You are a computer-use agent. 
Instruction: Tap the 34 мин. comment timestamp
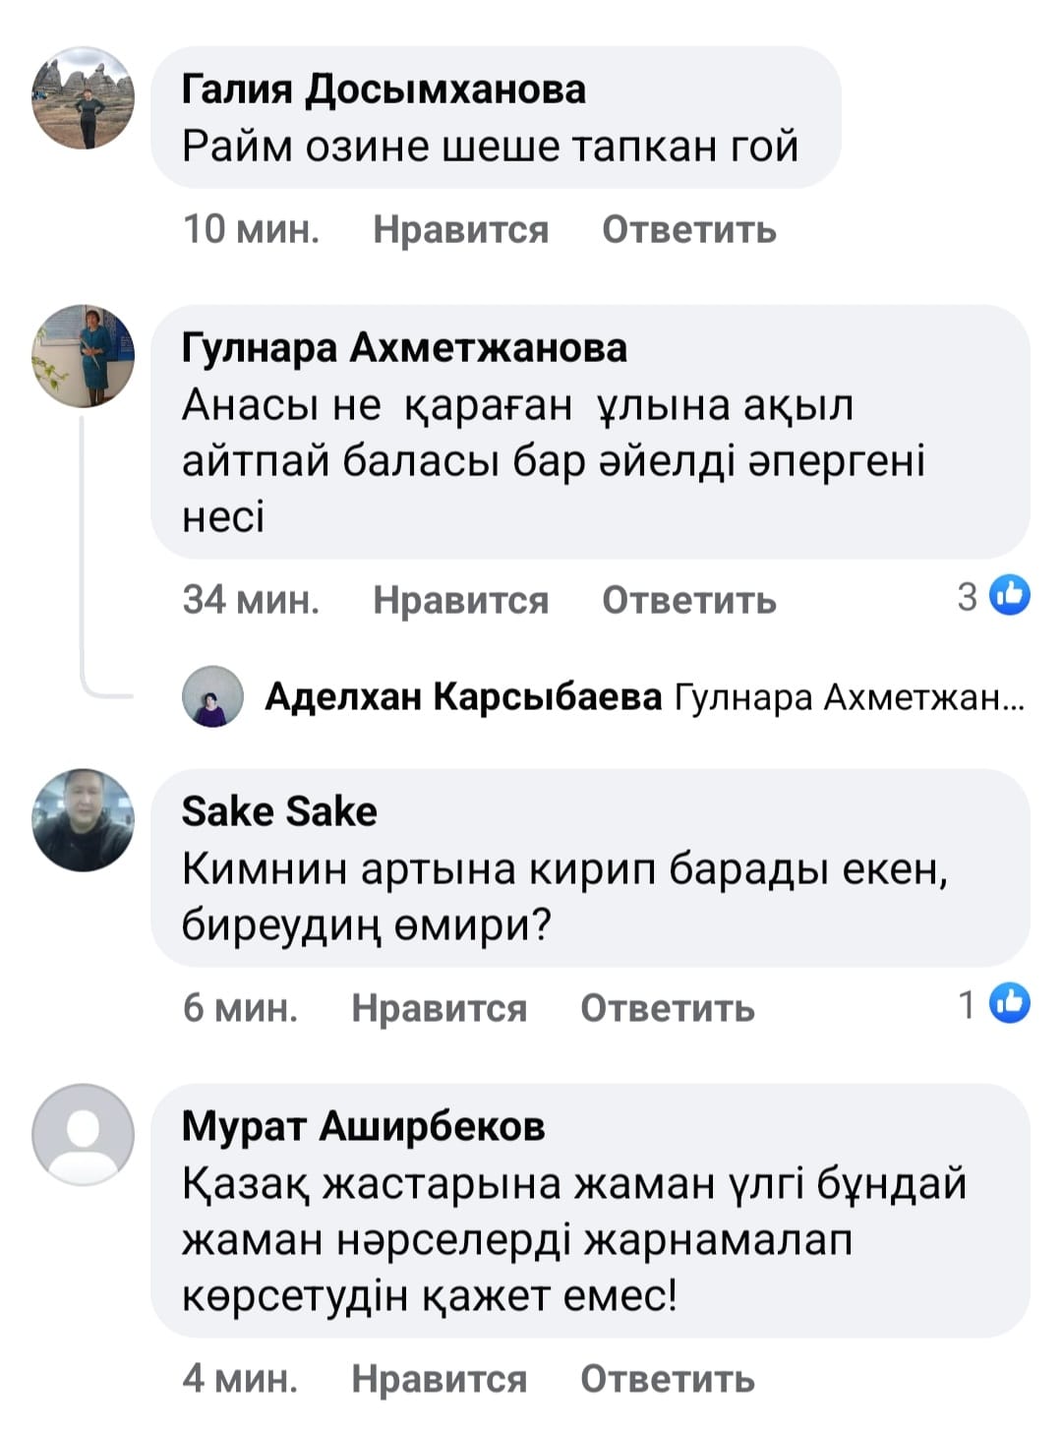tap(251, 600)
